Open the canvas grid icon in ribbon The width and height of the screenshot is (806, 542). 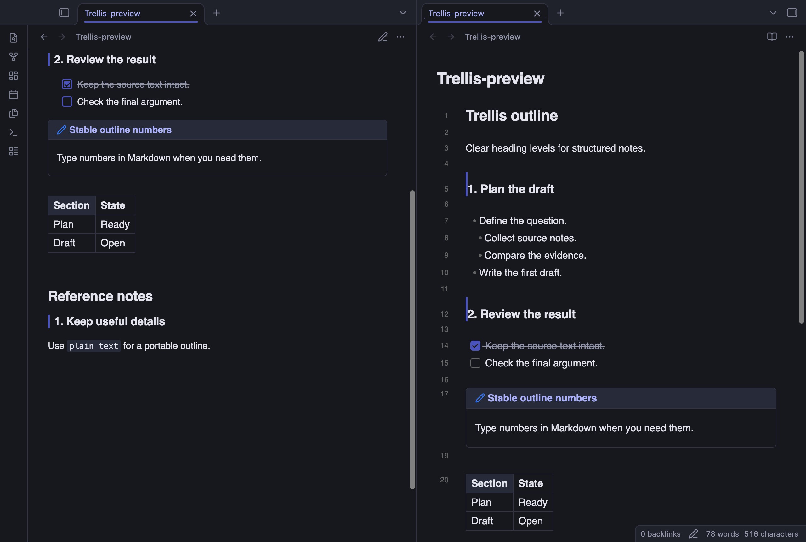(x=14, y=76)
